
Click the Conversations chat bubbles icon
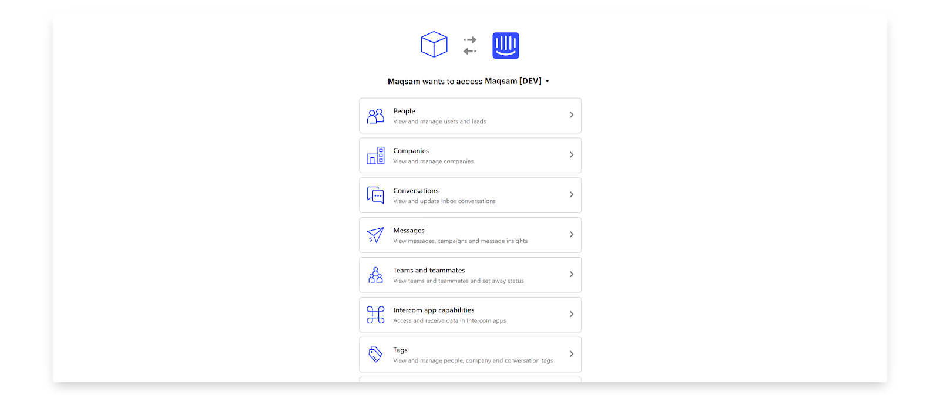375,195
